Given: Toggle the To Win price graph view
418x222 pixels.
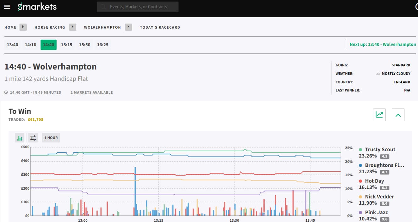Looking at the screenshot, I should (379, 115).
